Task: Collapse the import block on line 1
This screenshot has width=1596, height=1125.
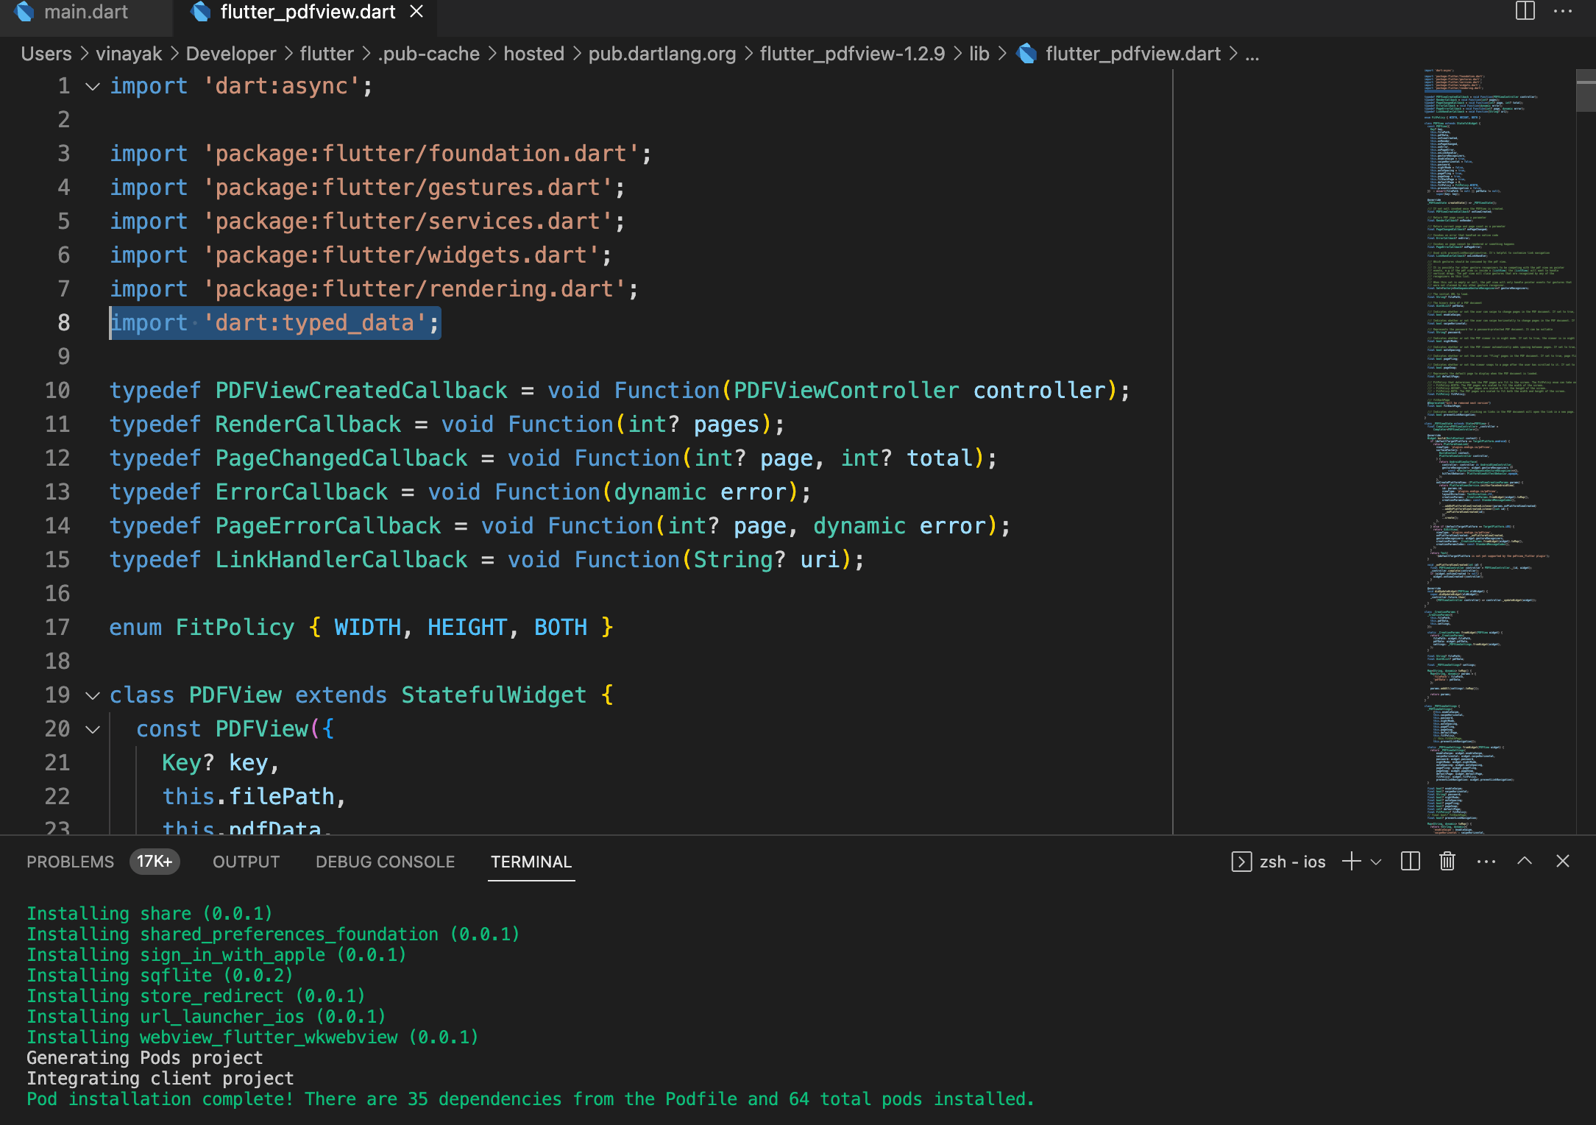Action: click(x=91, y=86)
